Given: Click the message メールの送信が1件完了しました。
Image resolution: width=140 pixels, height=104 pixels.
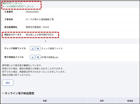Looking at the screenshot, I should [19, 6].
